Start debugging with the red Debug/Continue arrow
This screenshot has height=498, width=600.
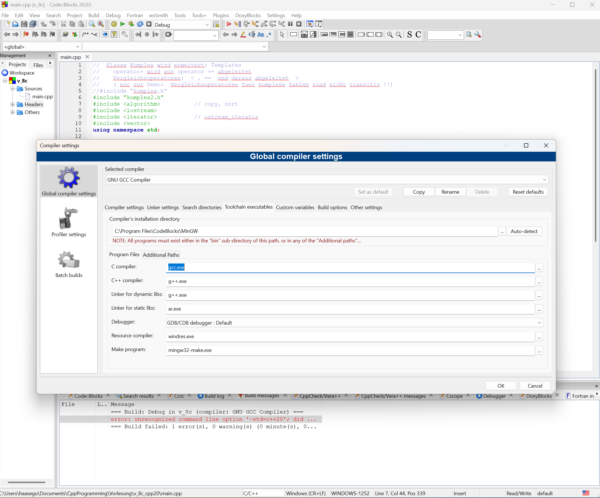click(x=229, y=24)
